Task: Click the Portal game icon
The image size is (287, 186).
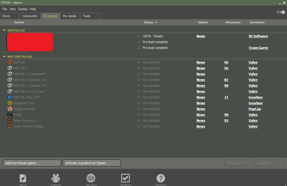Action: click(10, 115)
